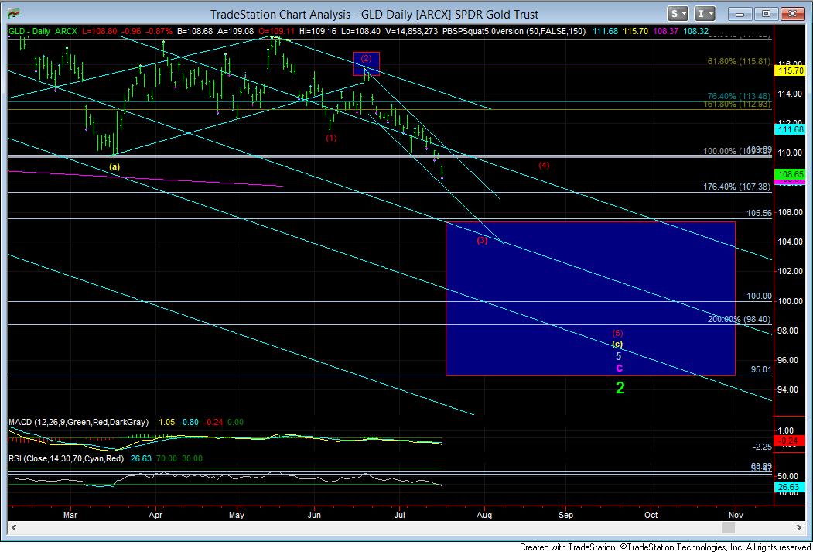Select the "76.40% (113.48)" Fibonacci label
The image size is (813, 552).
point(739,96)
